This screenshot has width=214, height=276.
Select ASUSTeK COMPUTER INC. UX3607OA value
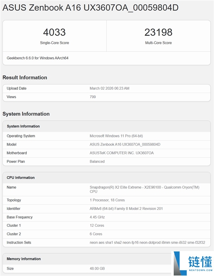pos(122,153)
